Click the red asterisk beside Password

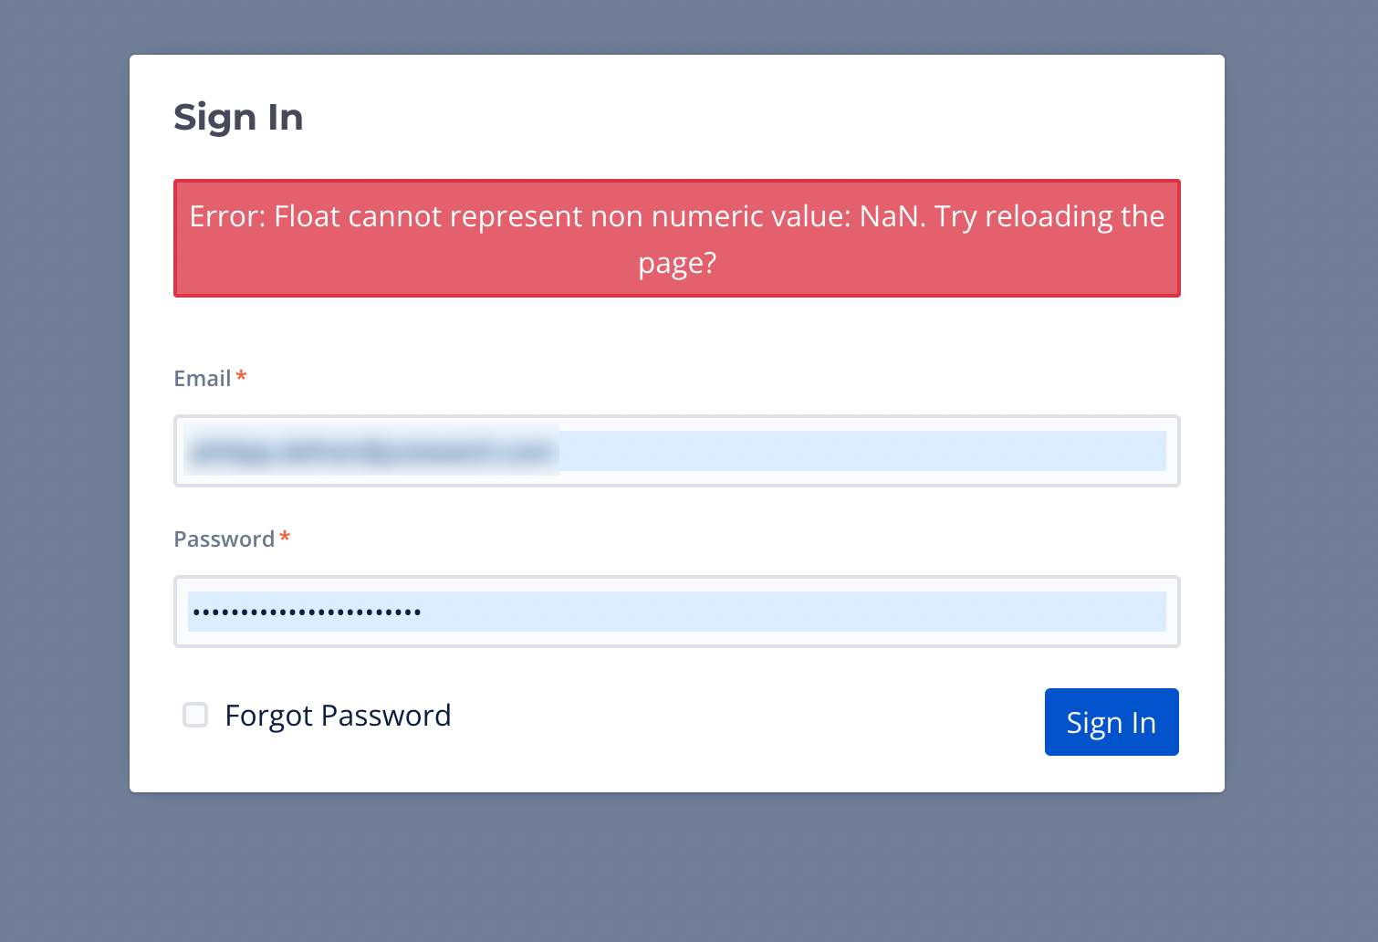click(285, 538)
